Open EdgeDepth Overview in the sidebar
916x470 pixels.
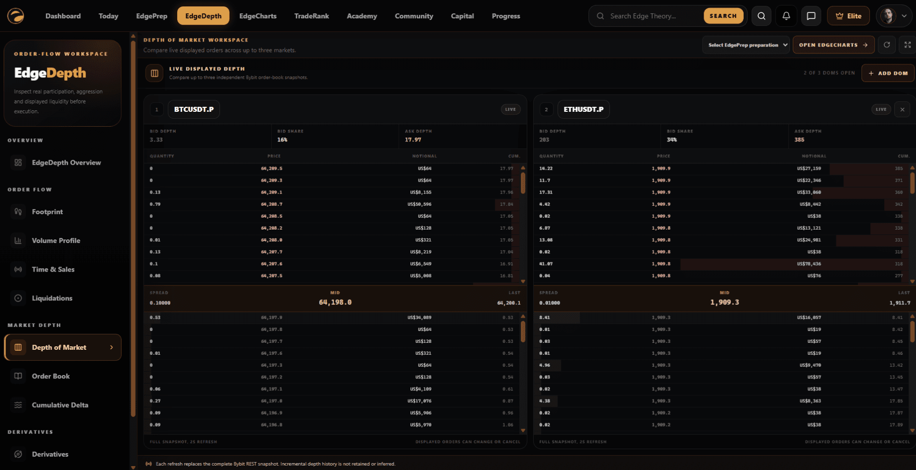62,163
